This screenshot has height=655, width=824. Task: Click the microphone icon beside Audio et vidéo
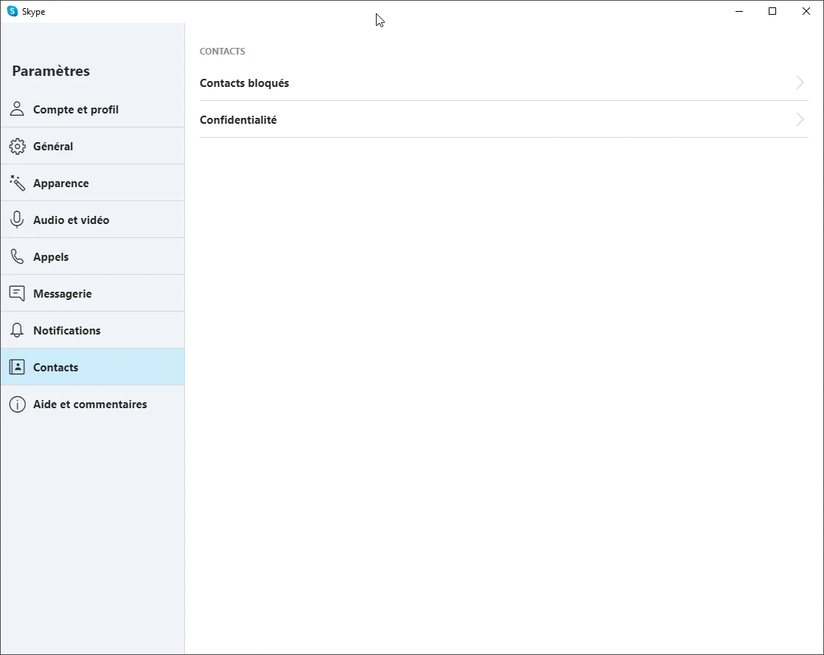[17, 220]
